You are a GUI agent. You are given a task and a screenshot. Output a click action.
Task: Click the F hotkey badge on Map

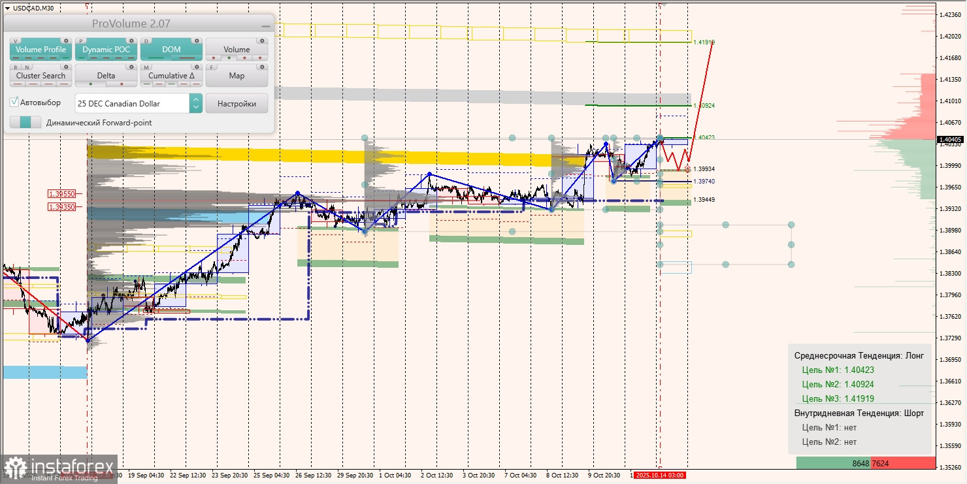click(212, 67)
